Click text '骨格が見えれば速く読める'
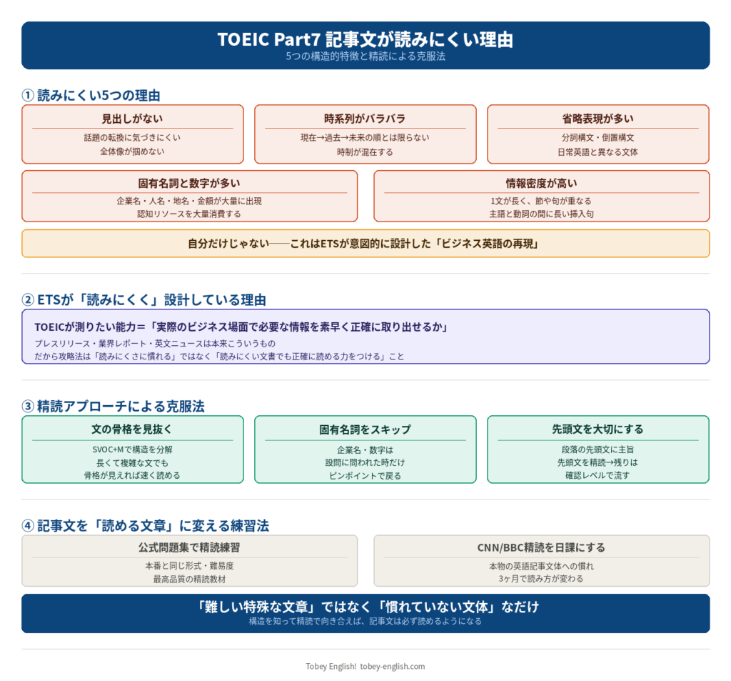Screen dimensions: 731x681 pos(132,476)
